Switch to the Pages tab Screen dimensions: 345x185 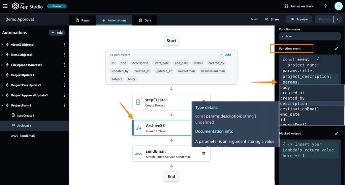point(83,20)
